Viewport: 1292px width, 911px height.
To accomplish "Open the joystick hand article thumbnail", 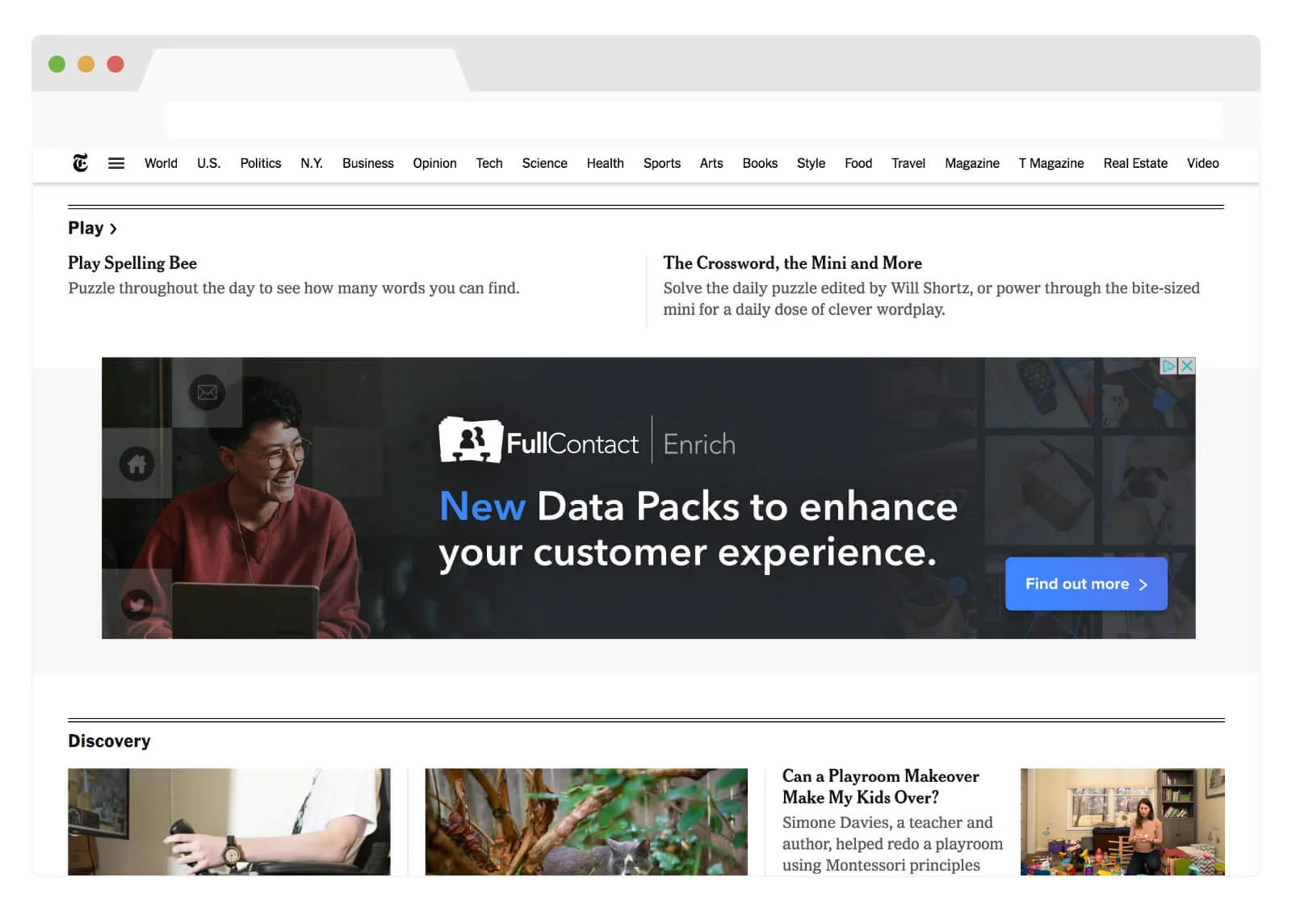I will click(x=229, y=821).
